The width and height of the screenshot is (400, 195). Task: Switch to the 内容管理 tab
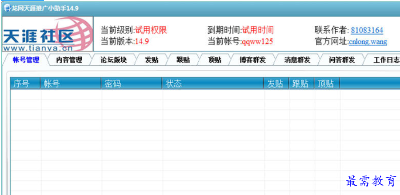(x=69, y=60)
